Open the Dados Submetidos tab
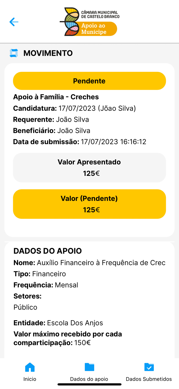 [149, 373]
